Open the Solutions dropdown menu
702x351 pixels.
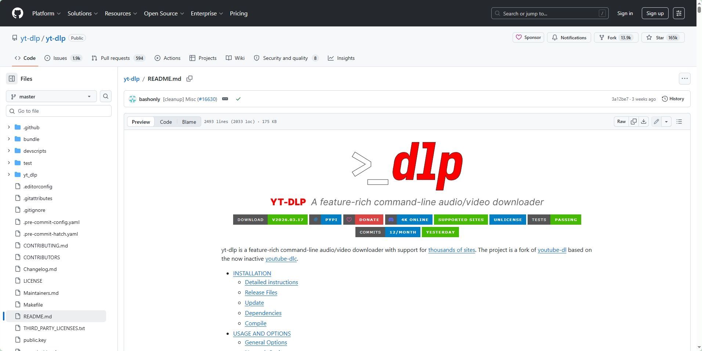pyautogui.click(x=83, y=13)
